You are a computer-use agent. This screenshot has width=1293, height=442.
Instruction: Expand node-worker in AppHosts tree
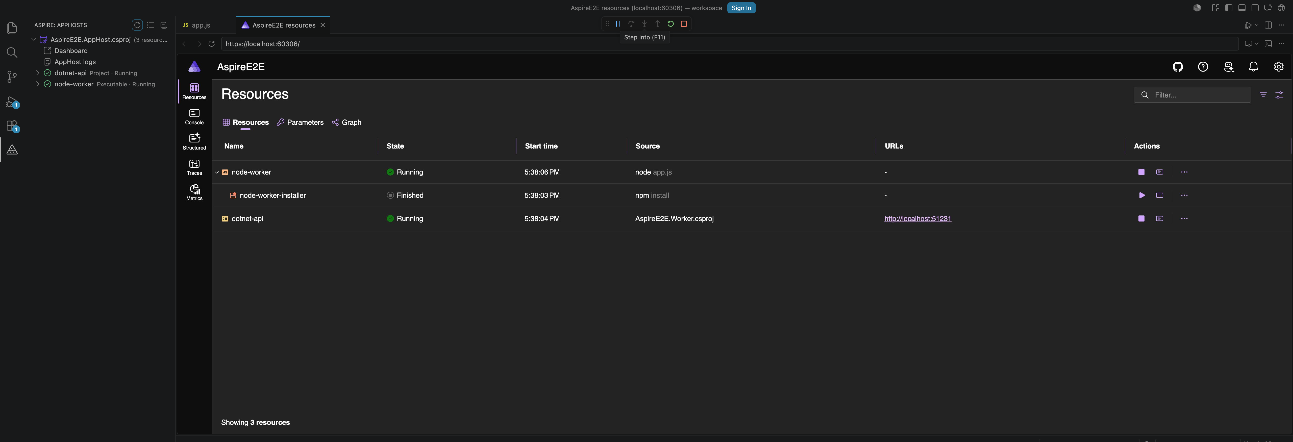click(38, 84)
